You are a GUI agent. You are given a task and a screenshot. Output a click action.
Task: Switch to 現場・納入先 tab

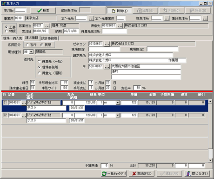tap(13, 38)
